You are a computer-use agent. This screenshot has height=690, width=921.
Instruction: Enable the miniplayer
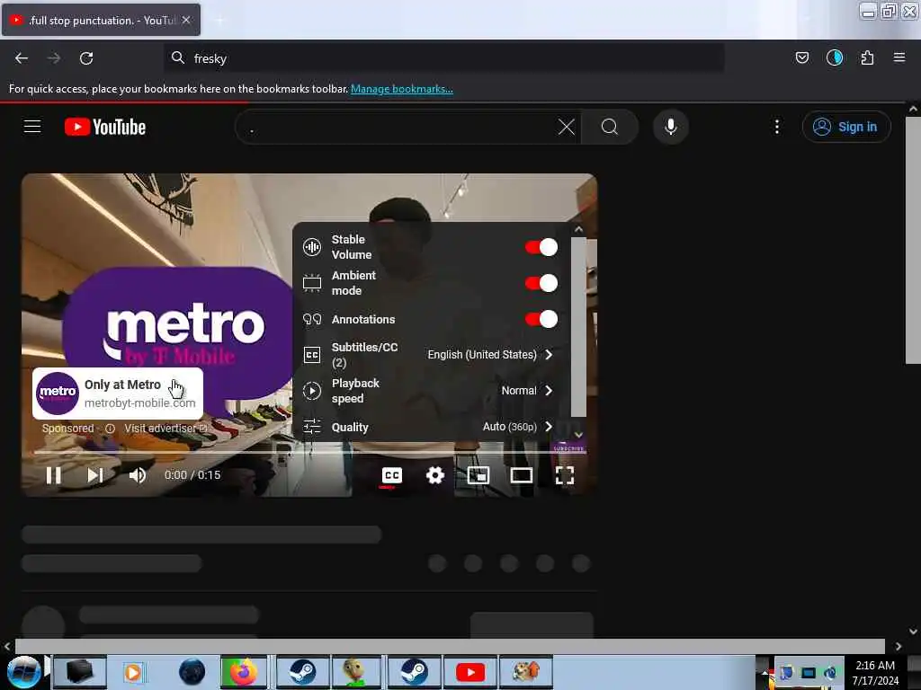click(x=478, y=475)
